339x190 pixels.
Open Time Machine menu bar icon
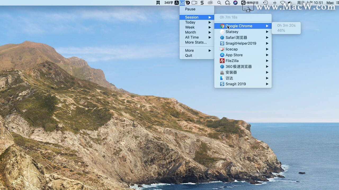(265, 3)
